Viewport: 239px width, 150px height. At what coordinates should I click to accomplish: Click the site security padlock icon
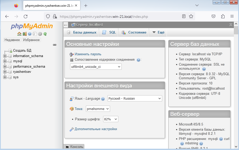point(55,16)
